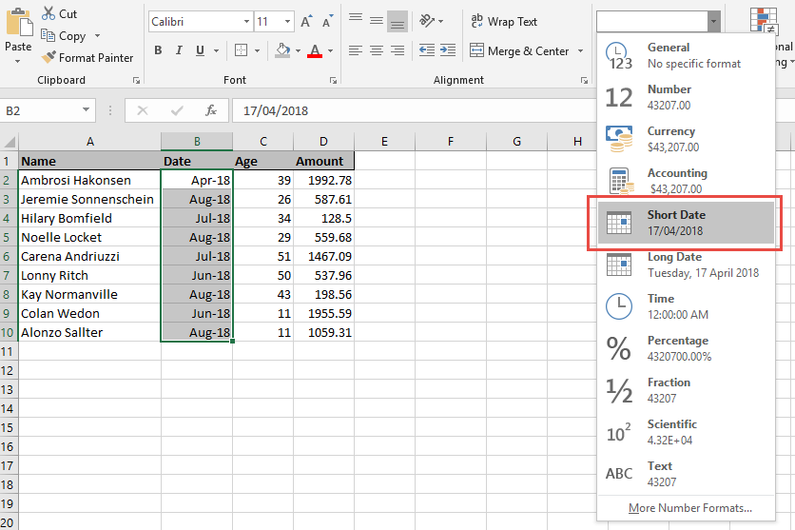Click the Insert Function fx icon
The width and height of the screenshot is (795, 530).
pyautogui.click(x=211, y=110)
